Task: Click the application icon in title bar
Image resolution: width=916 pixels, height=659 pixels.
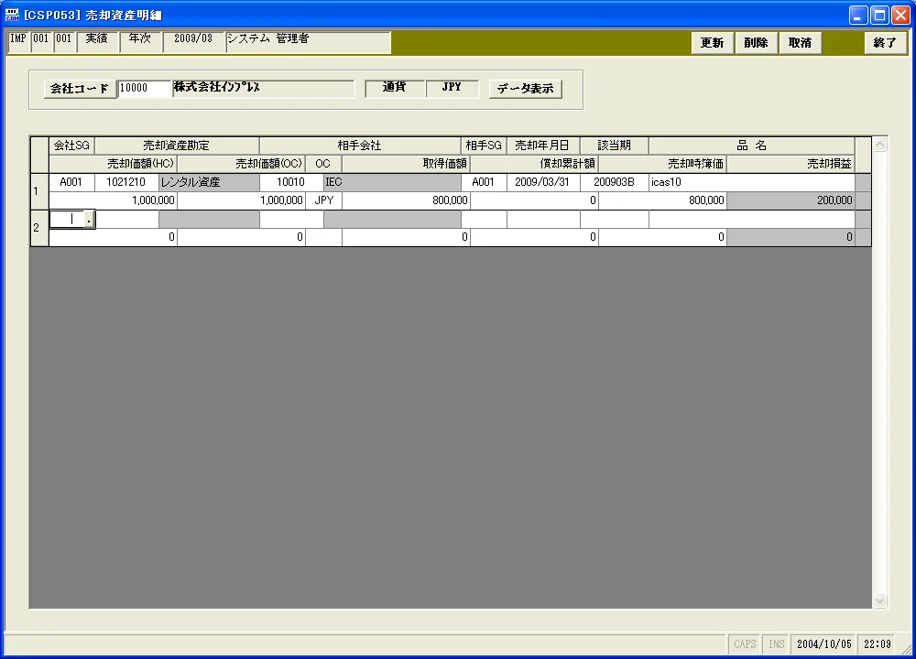Action: (12, 14)
